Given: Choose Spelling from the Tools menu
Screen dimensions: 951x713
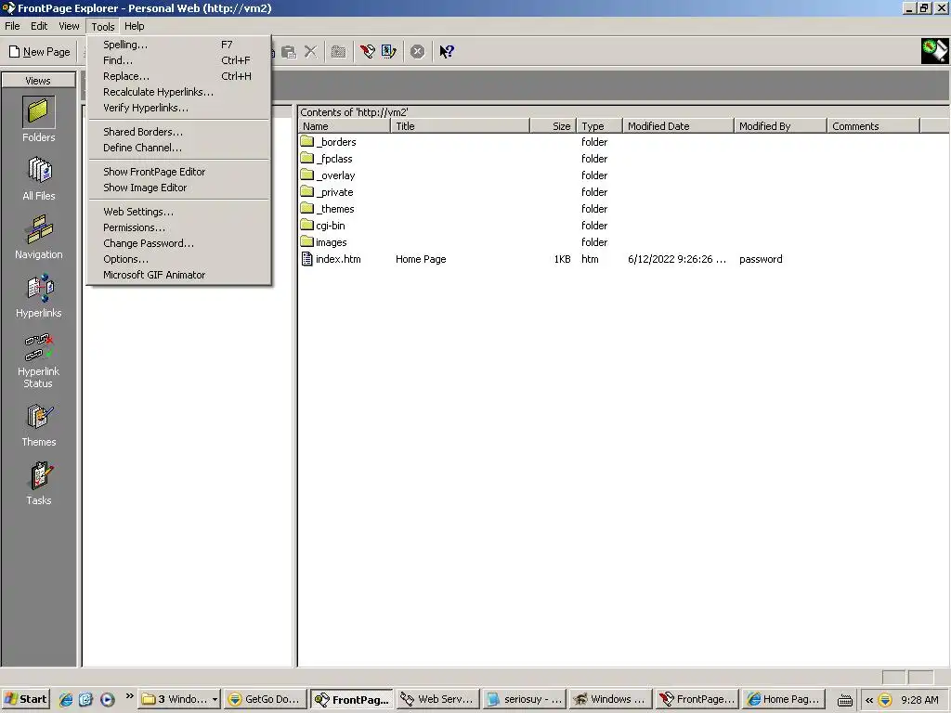Looking at the screenshot, I should 178,45.
